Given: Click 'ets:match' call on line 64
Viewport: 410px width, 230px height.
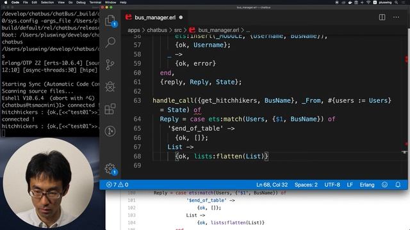Looking at the screenshot, I should click(225, 119).
